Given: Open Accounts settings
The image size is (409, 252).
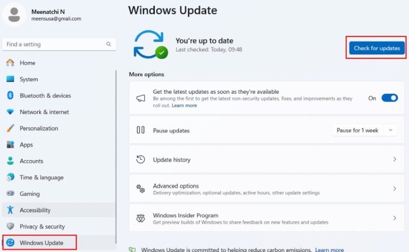Looking at the screenshot, I should point(59,161).
